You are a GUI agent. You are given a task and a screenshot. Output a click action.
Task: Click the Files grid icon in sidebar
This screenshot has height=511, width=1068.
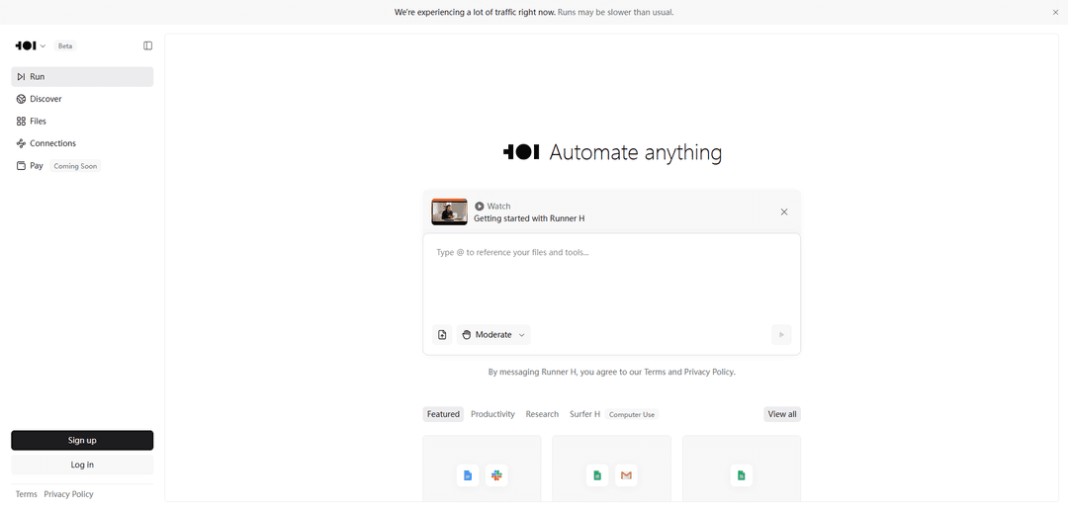pyautogui.click(x=21, y=122)
